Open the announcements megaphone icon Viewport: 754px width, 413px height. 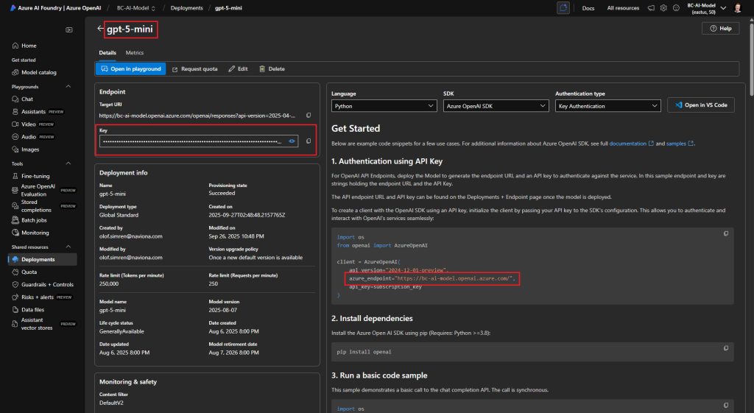pyautogui.click(x=651, y=8)
